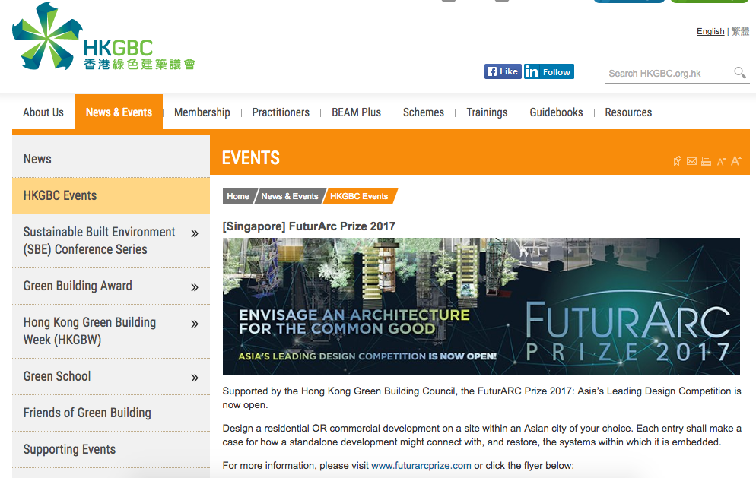Viewport: 756px width, 478px height.
Task: Click the EVENTS page title
Action: (251, 158)
